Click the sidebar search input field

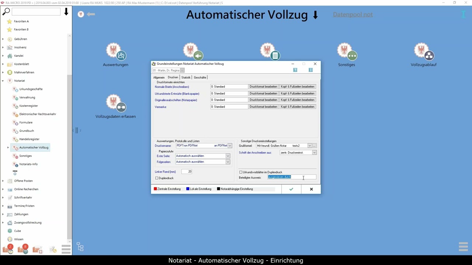point(36,11)
